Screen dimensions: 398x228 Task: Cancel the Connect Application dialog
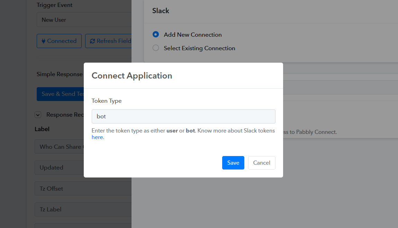tap(261, 163)
